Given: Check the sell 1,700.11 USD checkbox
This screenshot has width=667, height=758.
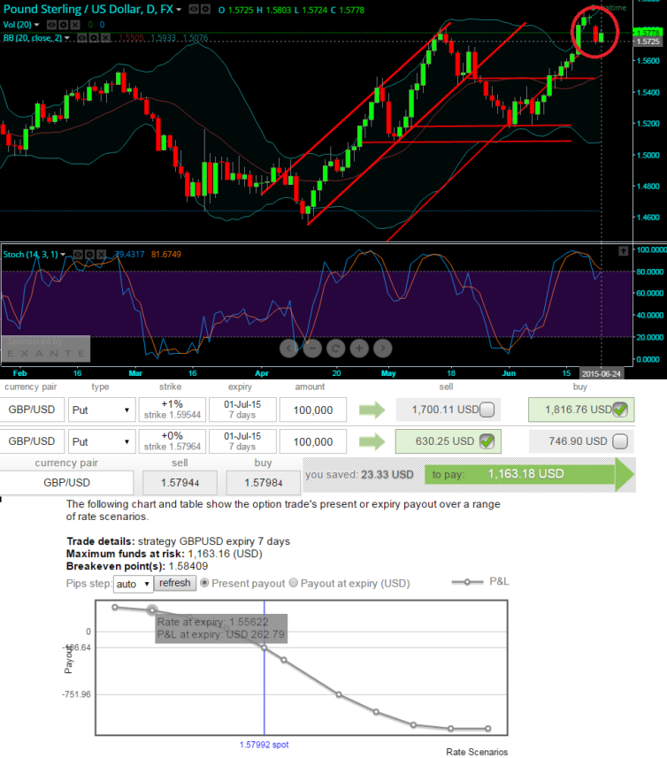Looking at the screenshot, I should [487, 410].
